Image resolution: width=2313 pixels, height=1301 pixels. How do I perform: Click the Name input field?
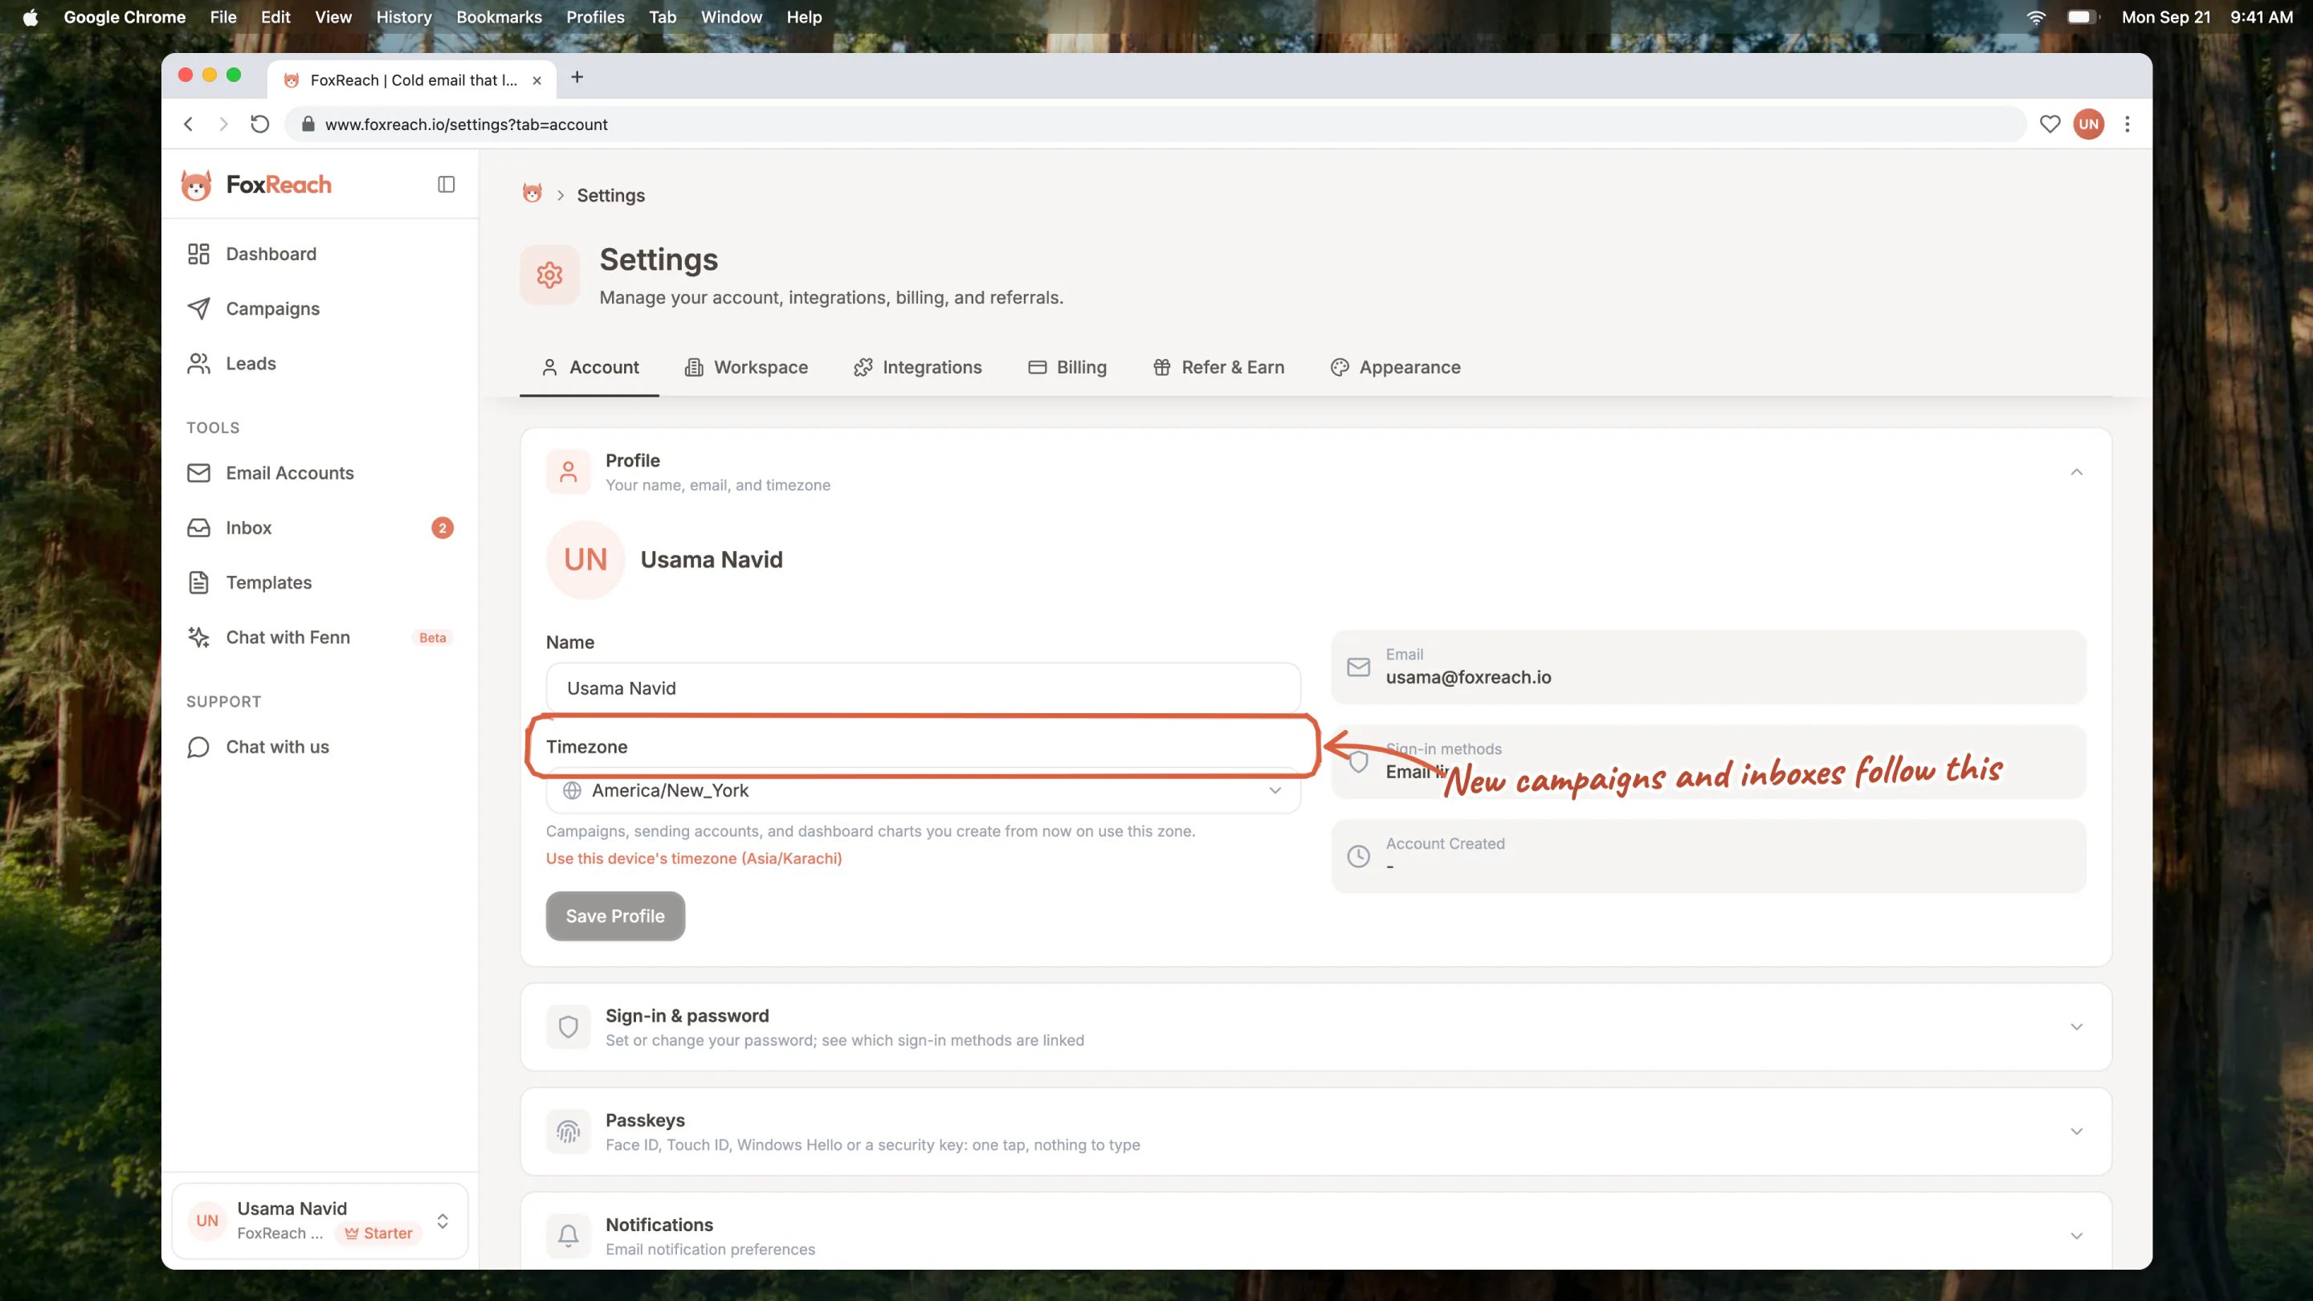(x=923, y=687)
